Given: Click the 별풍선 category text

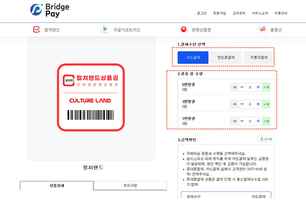Looking at the screenshot, I should click(x=276, y=30).
